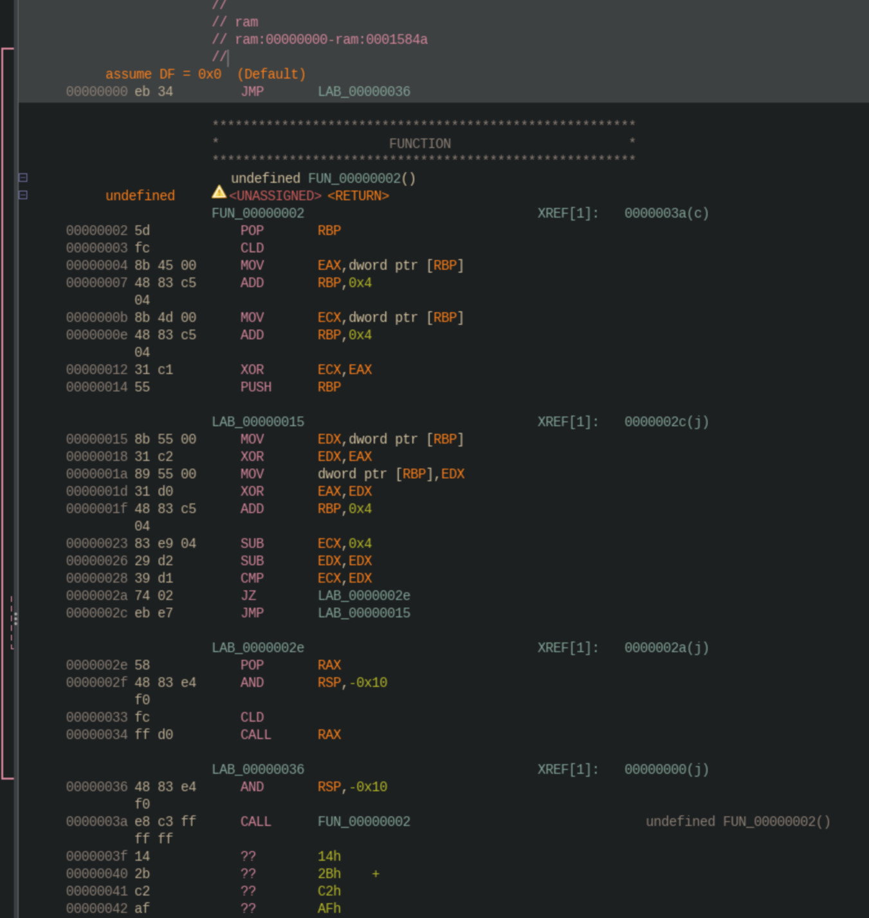Select LAB_00000036 target in the JMP operand
Screen dimensions: 869x918
363,91
